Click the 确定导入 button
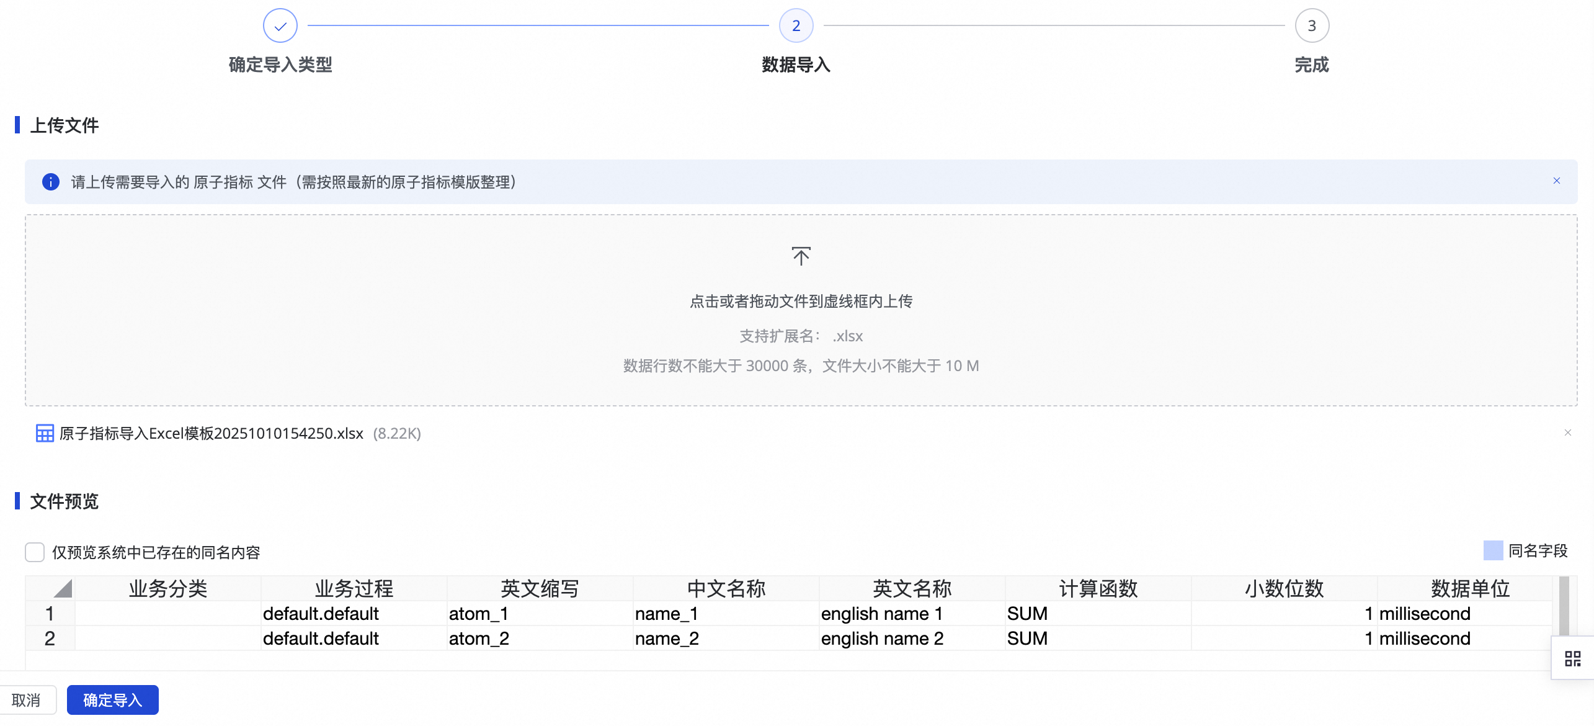1594x726 pixels. [112, 699]
